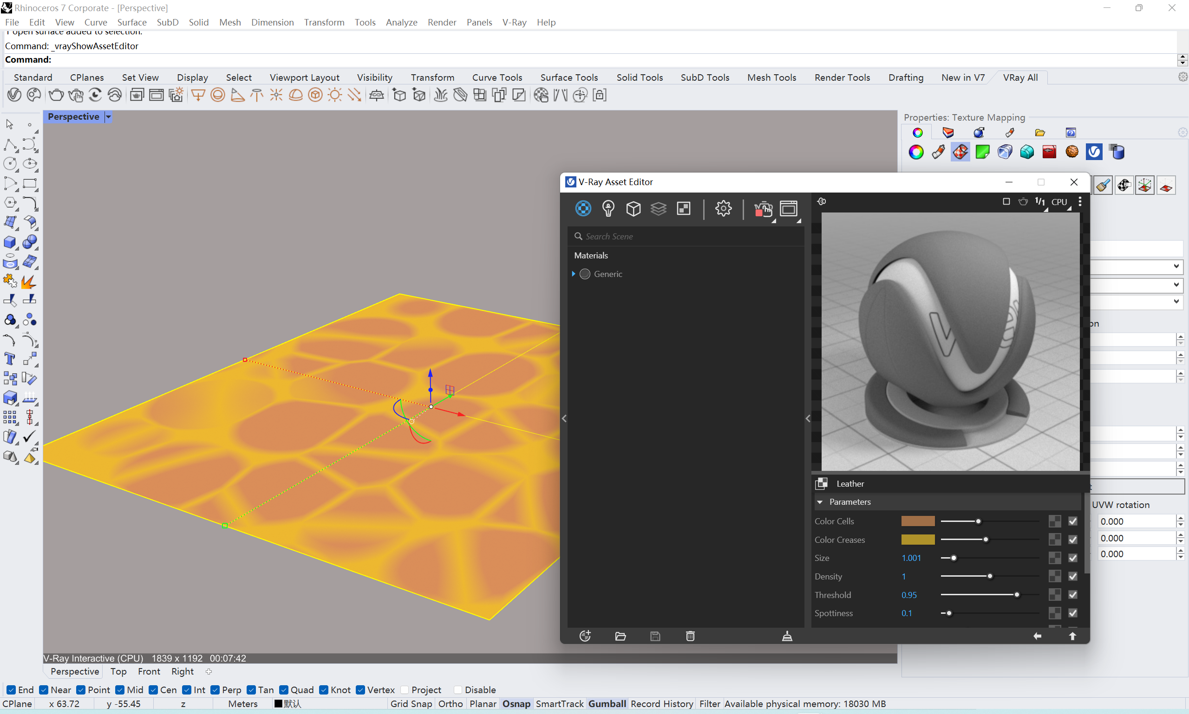The width and height of the screenshot is (1189, 714).
Task: Show the V-Ray Frame Buffer window
Action: pos(789,208)
